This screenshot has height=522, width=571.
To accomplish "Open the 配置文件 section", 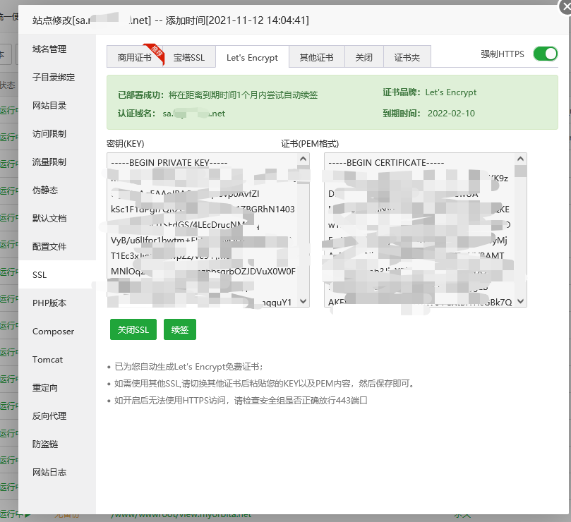I will point(49,247).
